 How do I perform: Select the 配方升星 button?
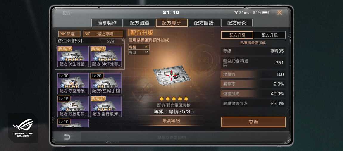click(x=270, y=35)
